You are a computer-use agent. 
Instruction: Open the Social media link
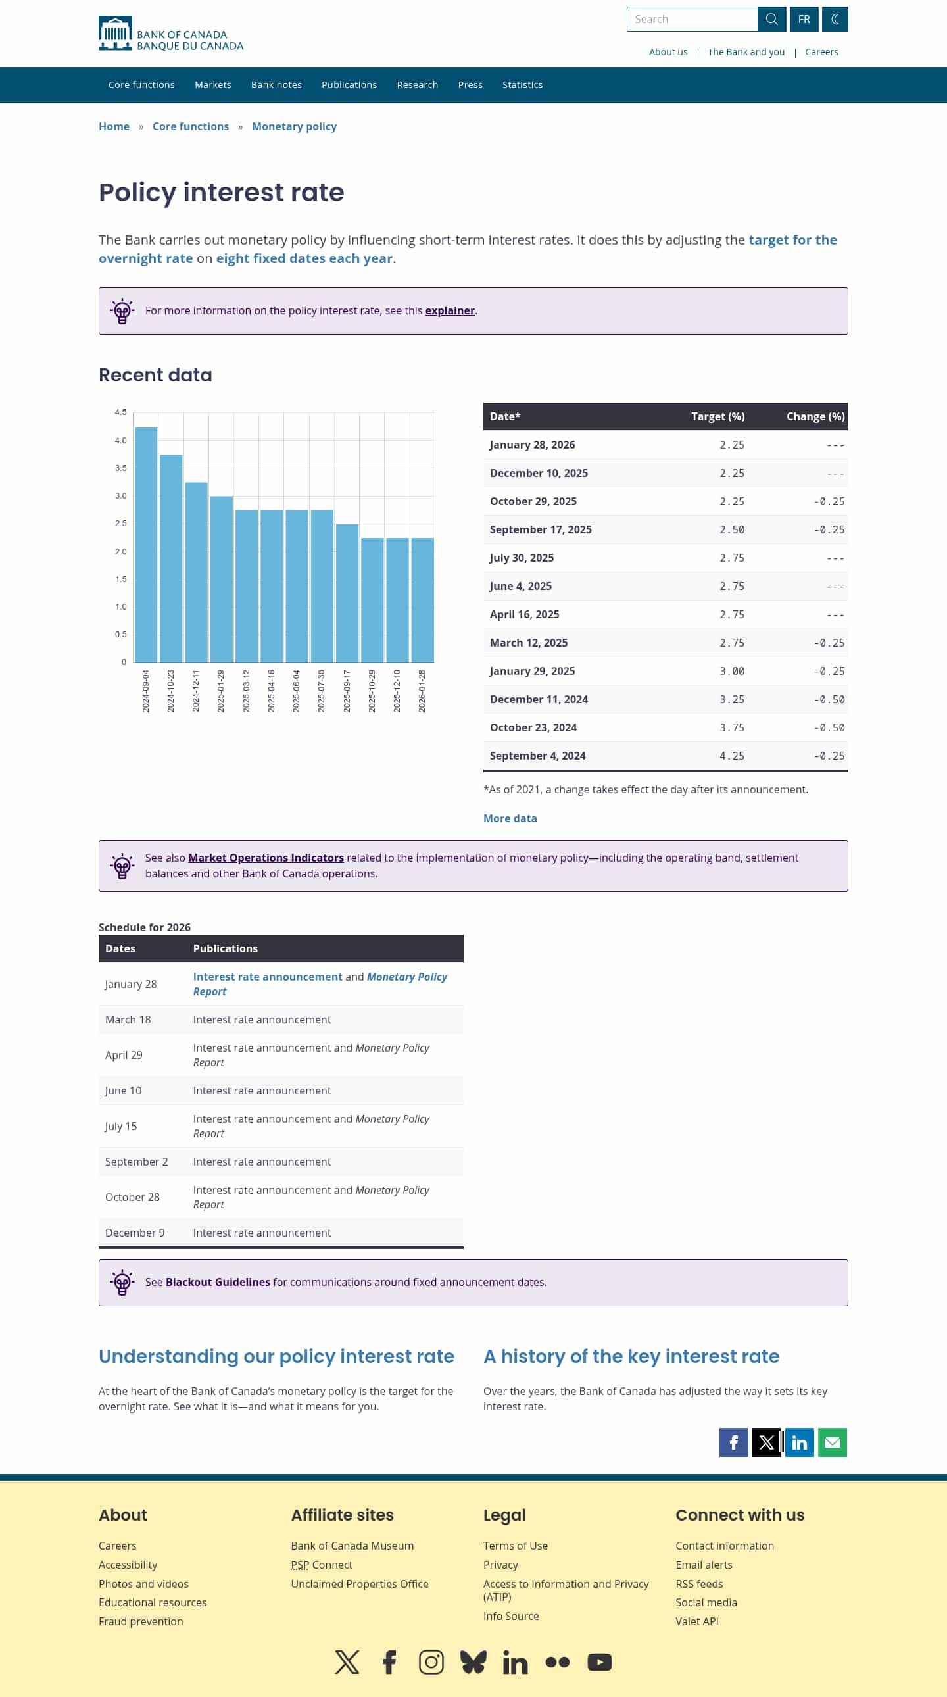pyautogui.click(x=706, y=1602)
